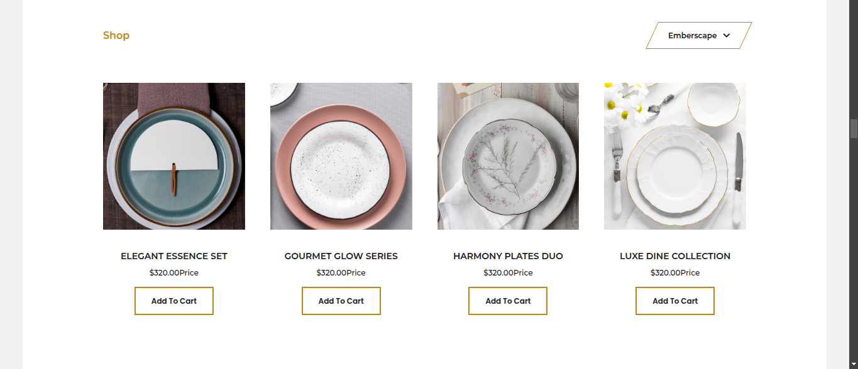The image size is (858, 369).
Task: Add Harmony Plates Duo to cart
Action: (x=508, y=301)
